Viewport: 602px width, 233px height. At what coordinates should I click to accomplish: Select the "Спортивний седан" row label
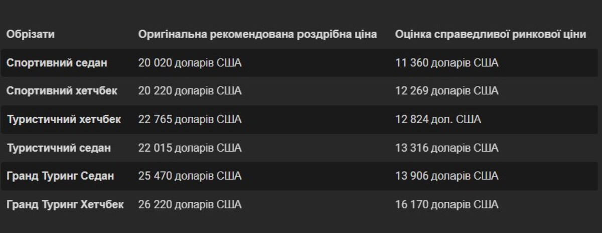coord(57,63)
